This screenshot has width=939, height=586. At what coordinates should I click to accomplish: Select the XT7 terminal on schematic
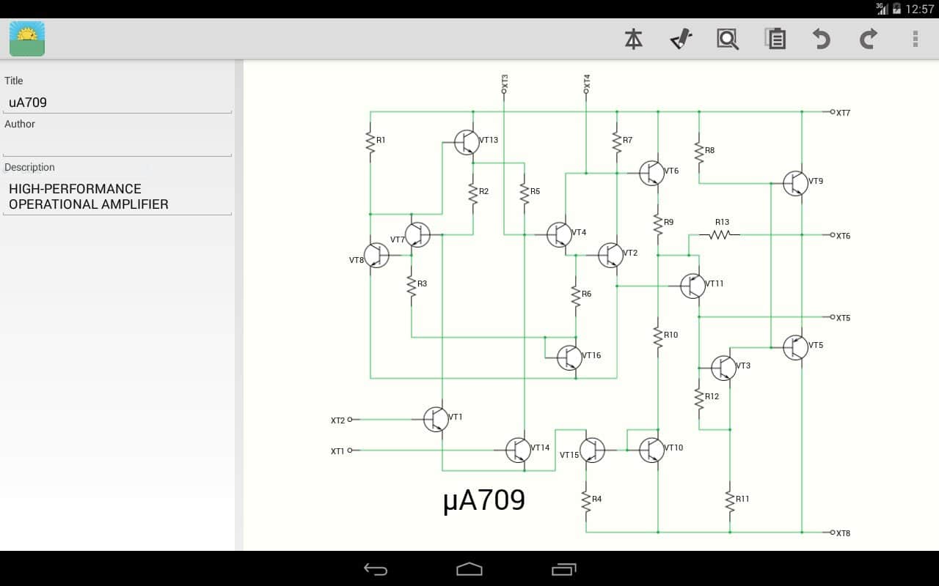(x=833, y=112)
